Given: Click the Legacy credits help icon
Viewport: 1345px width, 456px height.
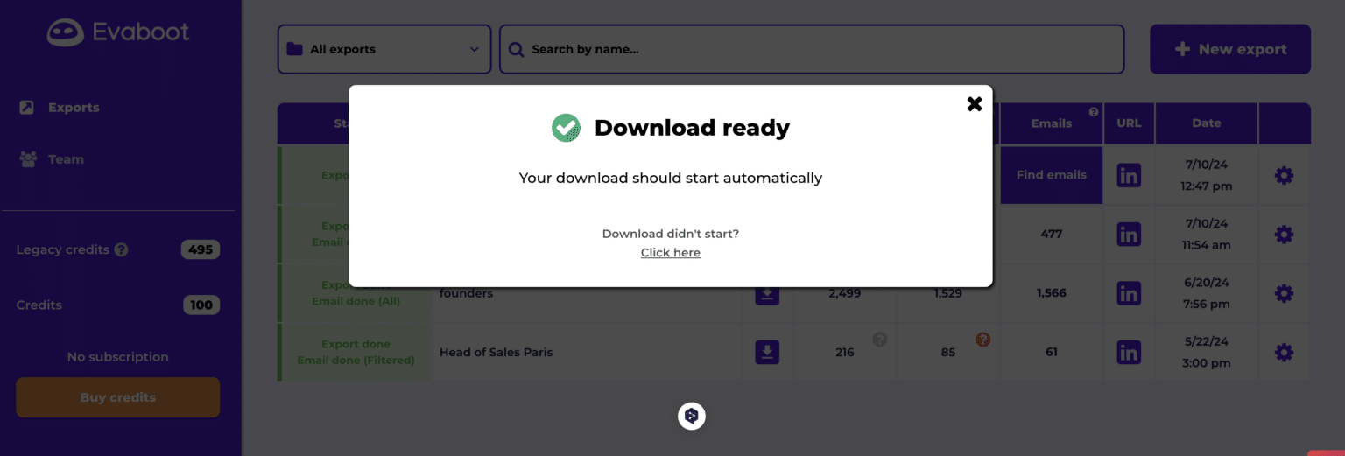Looking at the screenshot, I should (x=122, y=249).
